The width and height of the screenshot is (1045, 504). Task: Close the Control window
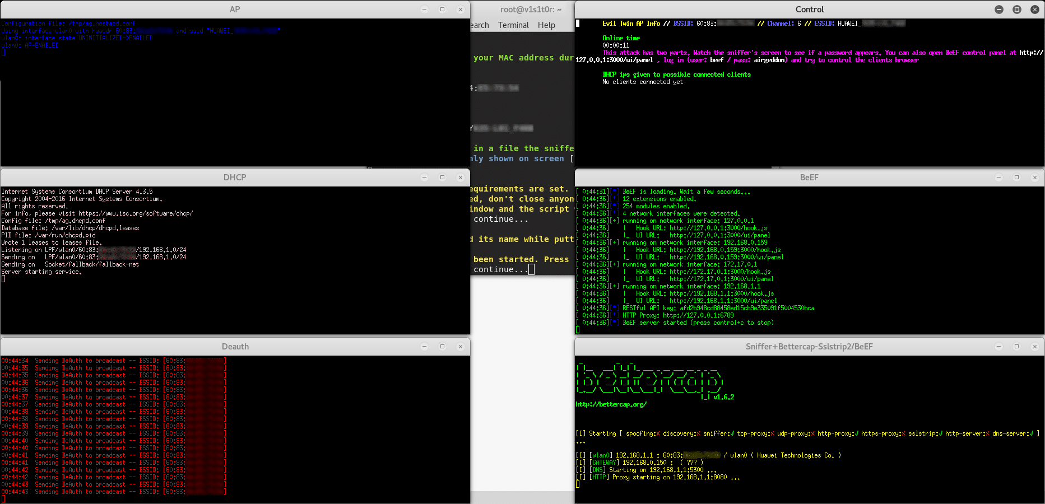click(x=1034, y=10)
